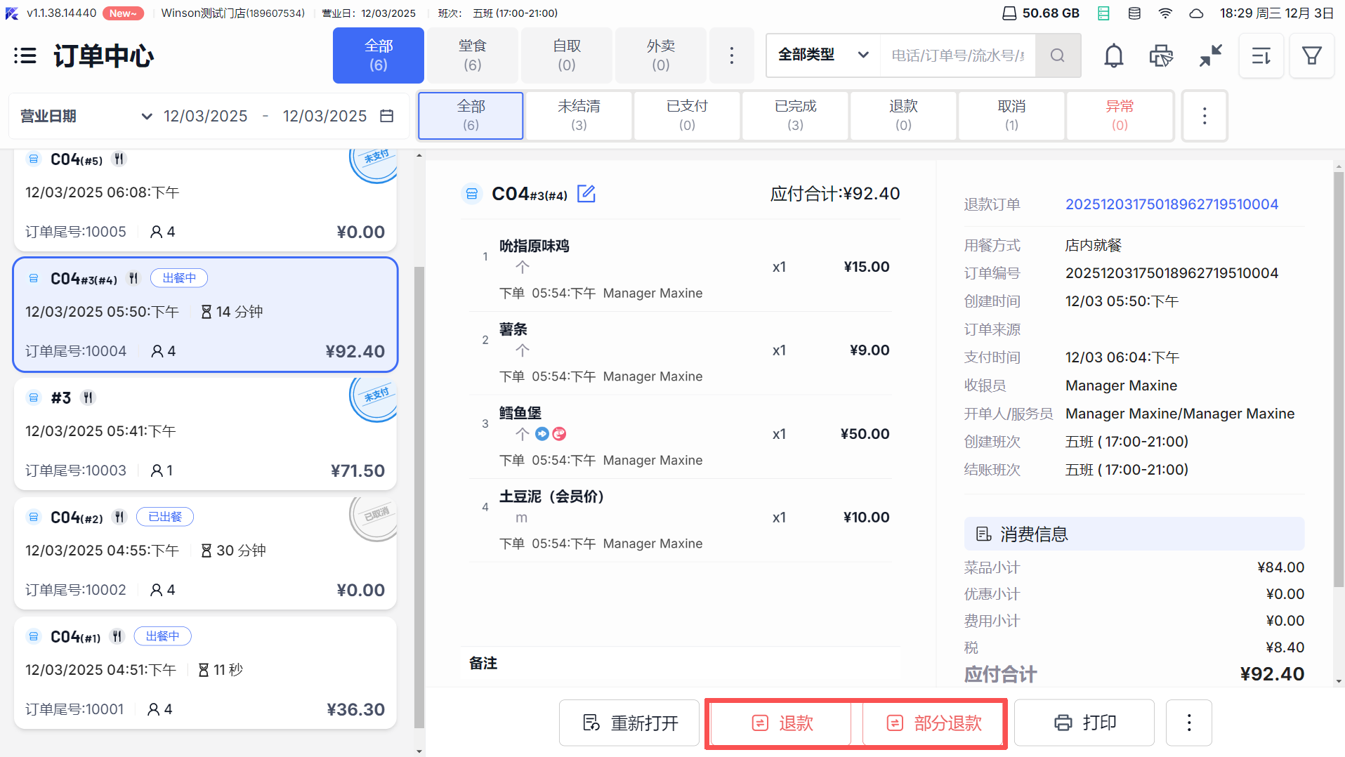
Task: Click the 退款 button
Action: 781,723
